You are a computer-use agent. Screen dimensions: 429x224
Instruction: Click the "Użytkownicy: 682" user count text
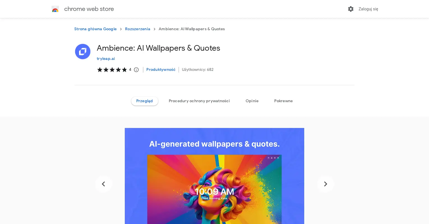197,70
